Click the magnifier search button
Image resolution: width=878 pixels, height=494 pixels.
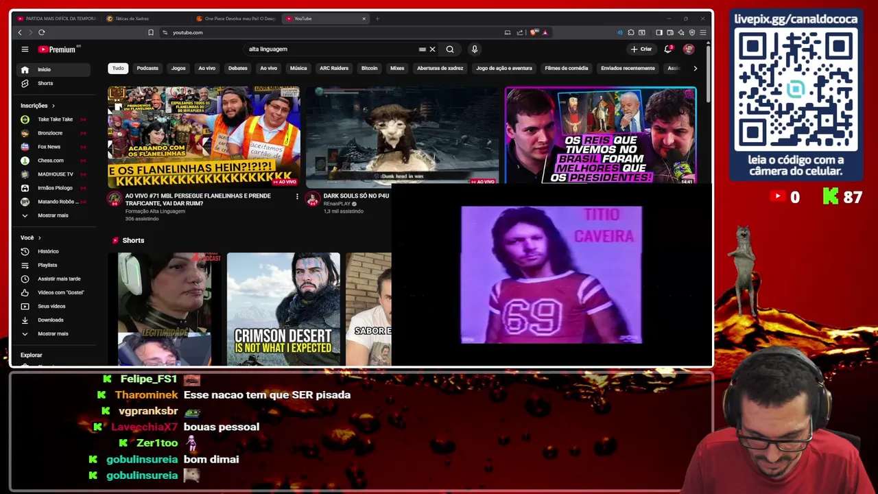tap(450, 49)
